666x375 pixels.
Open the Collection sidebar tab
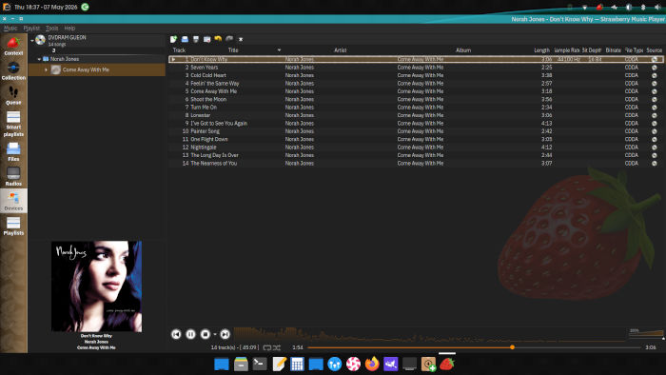click(13, 71)
